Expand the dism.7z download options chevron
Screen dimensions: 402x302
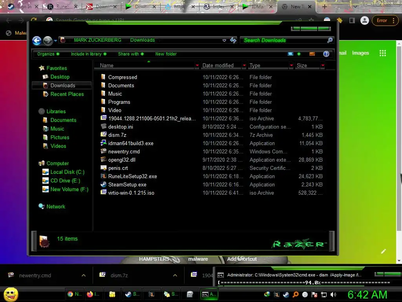(175, 275)
